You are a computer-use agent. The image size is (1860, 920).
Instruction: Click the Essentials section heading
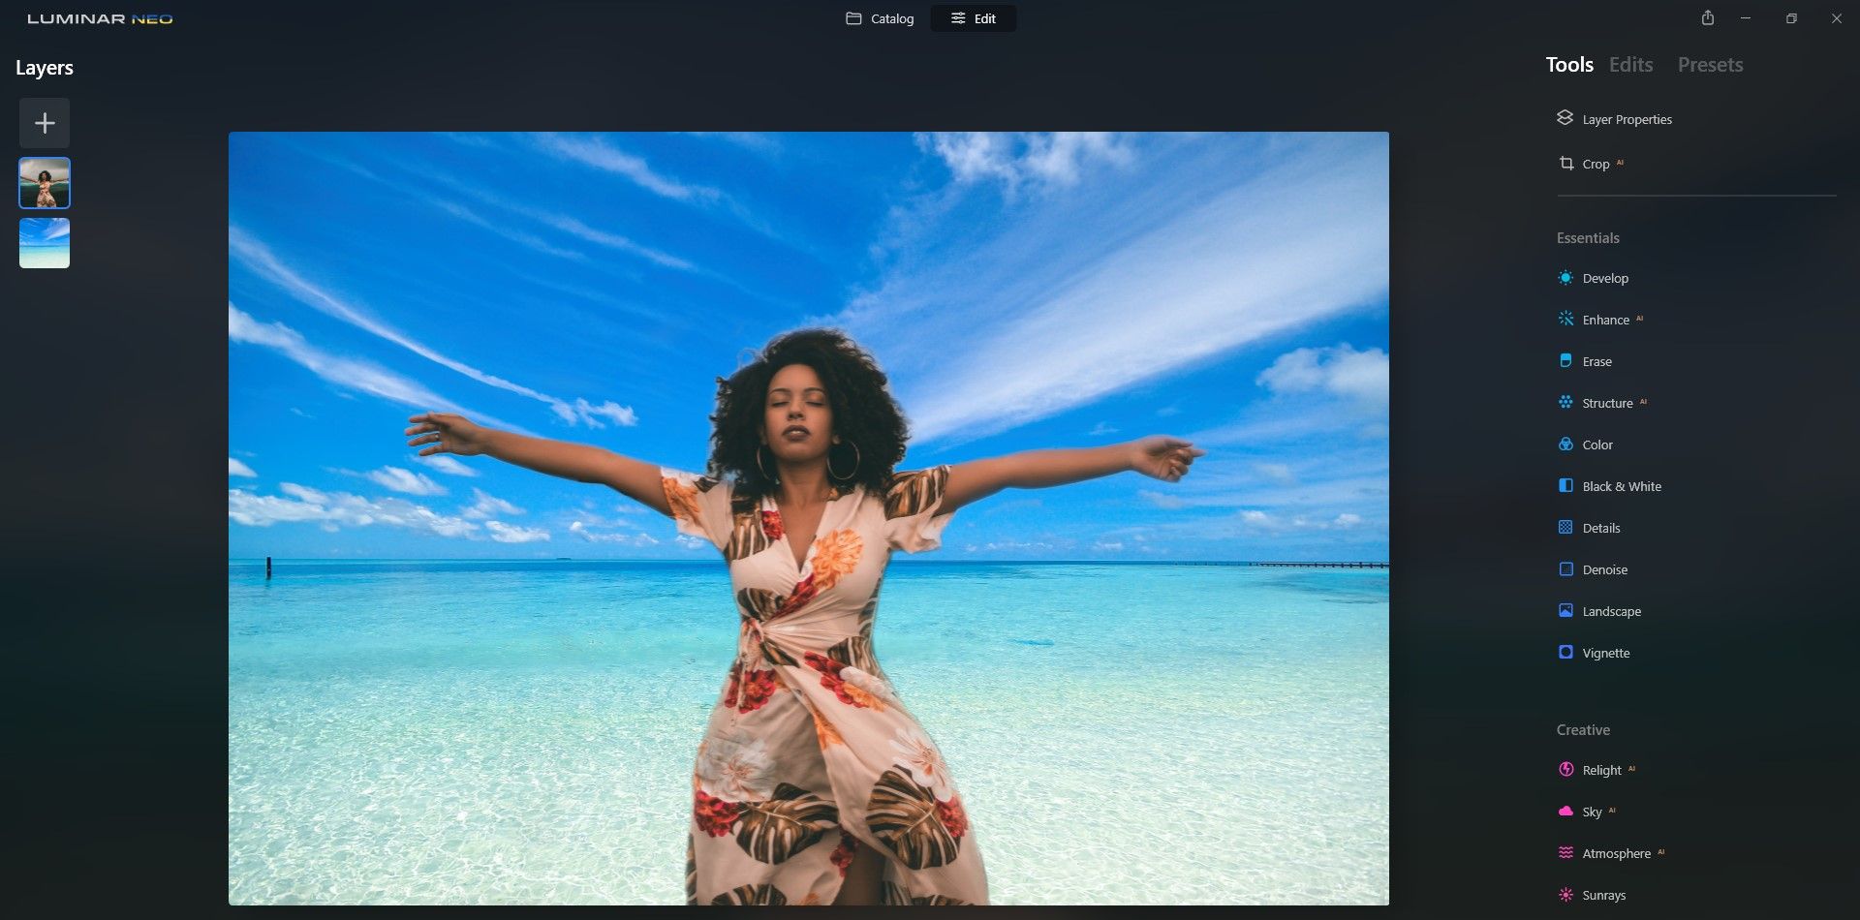pyautogui.click(x=1588, y=238)
